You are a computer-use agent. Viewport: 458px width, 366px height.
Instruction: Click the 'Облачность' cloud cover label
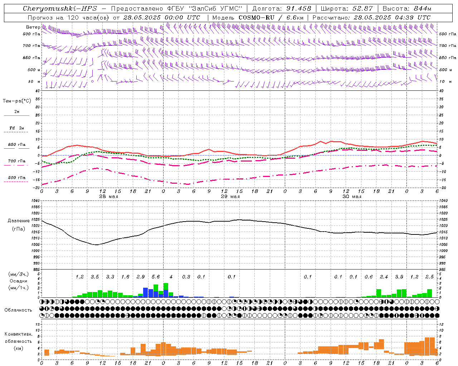click(18, 310)
